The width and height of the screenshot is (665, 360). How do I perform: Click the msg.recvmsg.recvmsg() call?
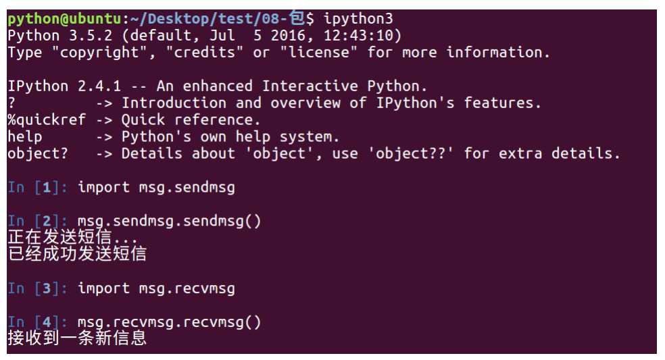point(169,323)
